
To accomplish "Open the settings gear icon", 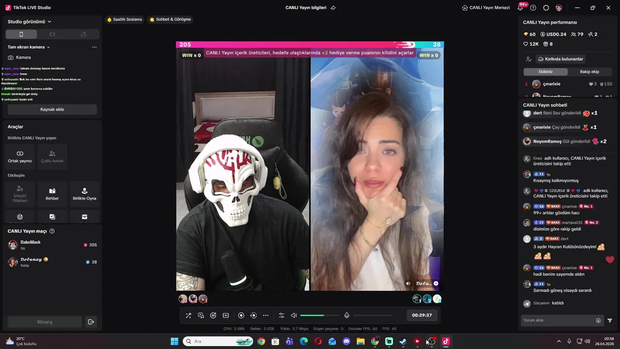I will coord(546,8).
